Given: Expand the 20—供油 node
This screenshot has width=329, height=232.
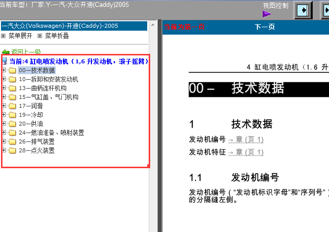Looking at the screenshot, I should click(4, 123).
